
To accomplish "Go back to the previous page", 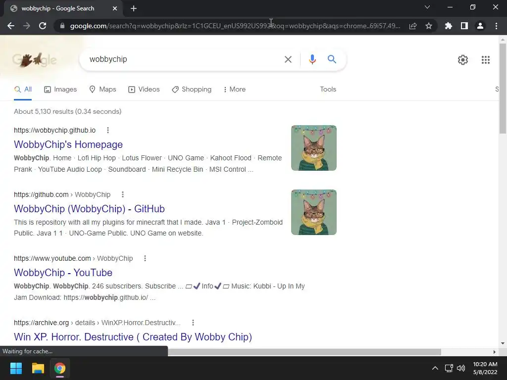I will click(x=11, y=26).
